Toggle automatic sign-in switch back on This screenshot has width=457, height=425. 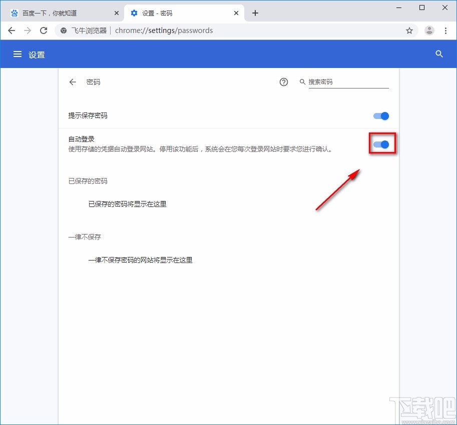381,144
